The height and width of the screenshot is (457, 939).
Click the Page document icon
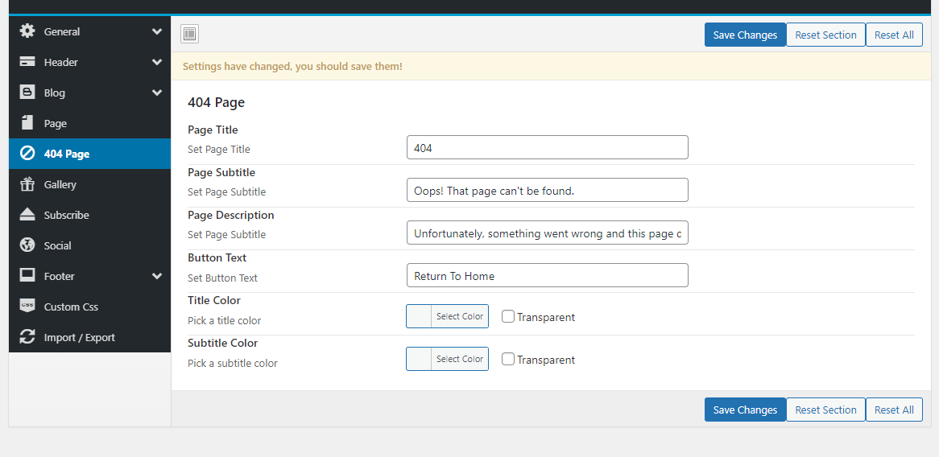27,123
